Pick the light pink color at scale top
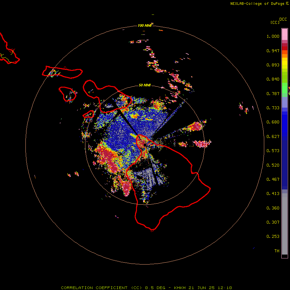The height and width of the screenshot is (290, 290). [x=285, y=34]
